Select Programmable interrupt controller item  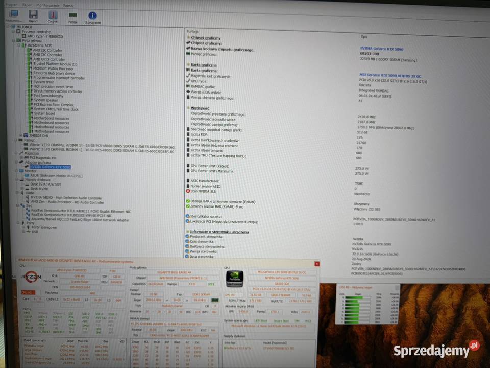tap(59, 78)
